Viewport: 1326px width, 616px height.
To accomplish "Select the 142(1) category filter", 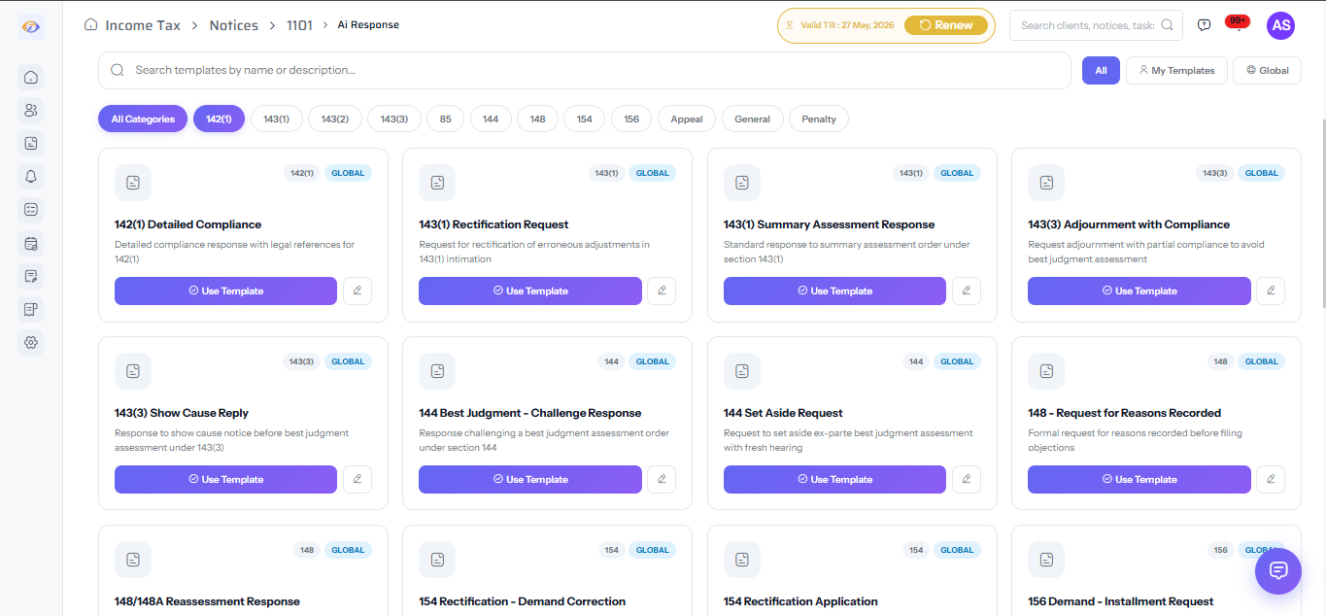I will click(219, 119).
